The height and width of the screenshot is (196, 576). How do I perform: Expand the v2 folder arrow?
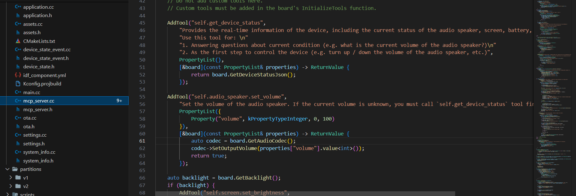click(x=11, y=186)
